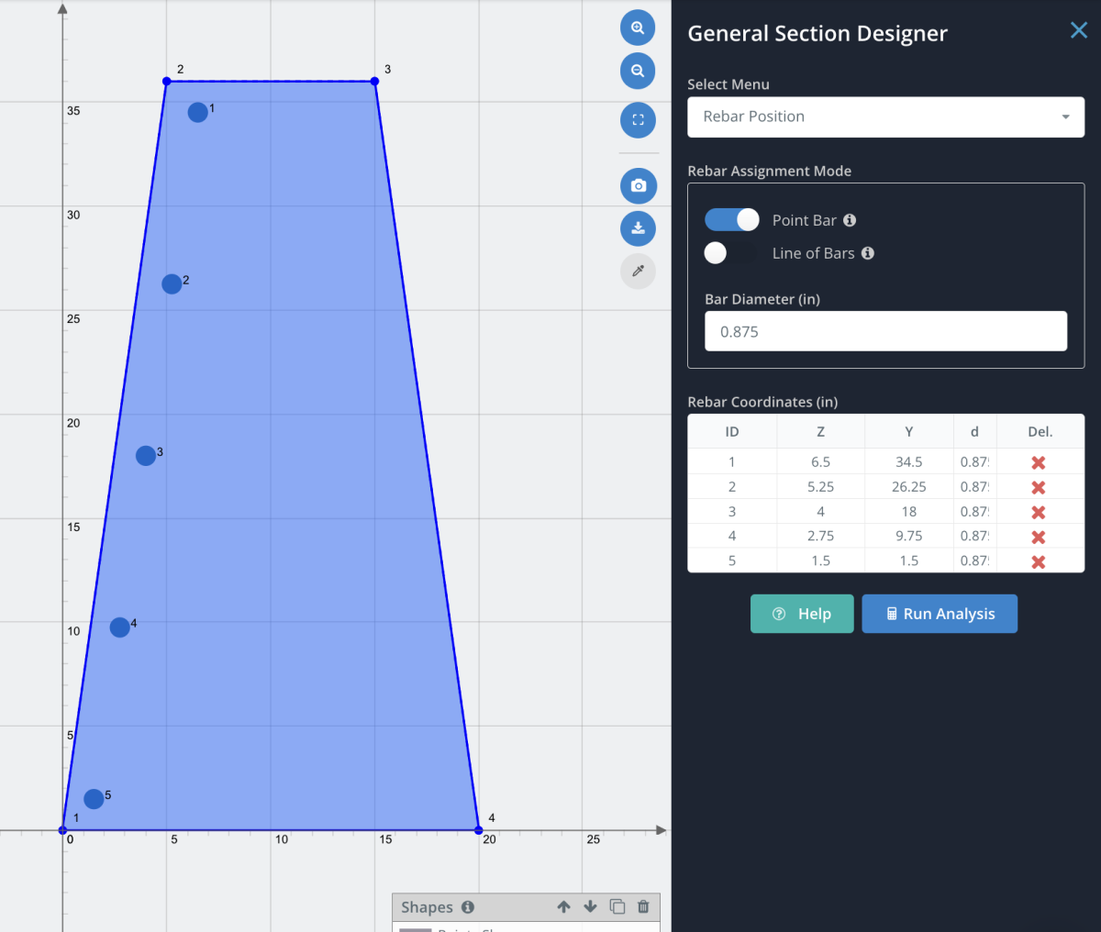This screenshot has height=932, width=1101.
Task: Move shape up using the up arrow
Action: click(563, 906)
